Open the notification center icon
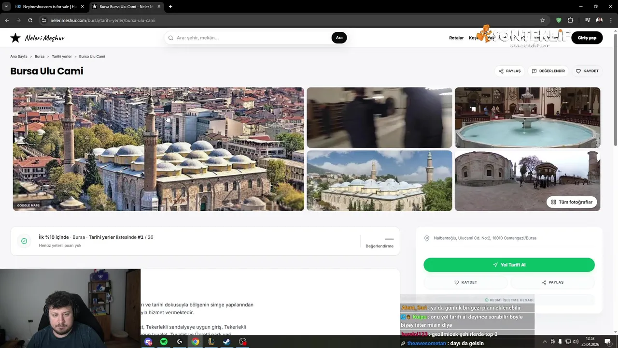 tap(607, 342)
